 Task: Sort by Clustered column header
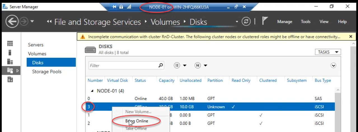coord(268,80)
